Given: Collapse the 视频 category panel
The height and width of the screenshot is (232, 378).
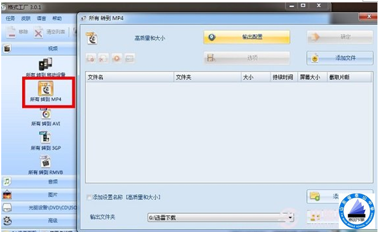Looking at the screenshot, I should click(39, 49).
